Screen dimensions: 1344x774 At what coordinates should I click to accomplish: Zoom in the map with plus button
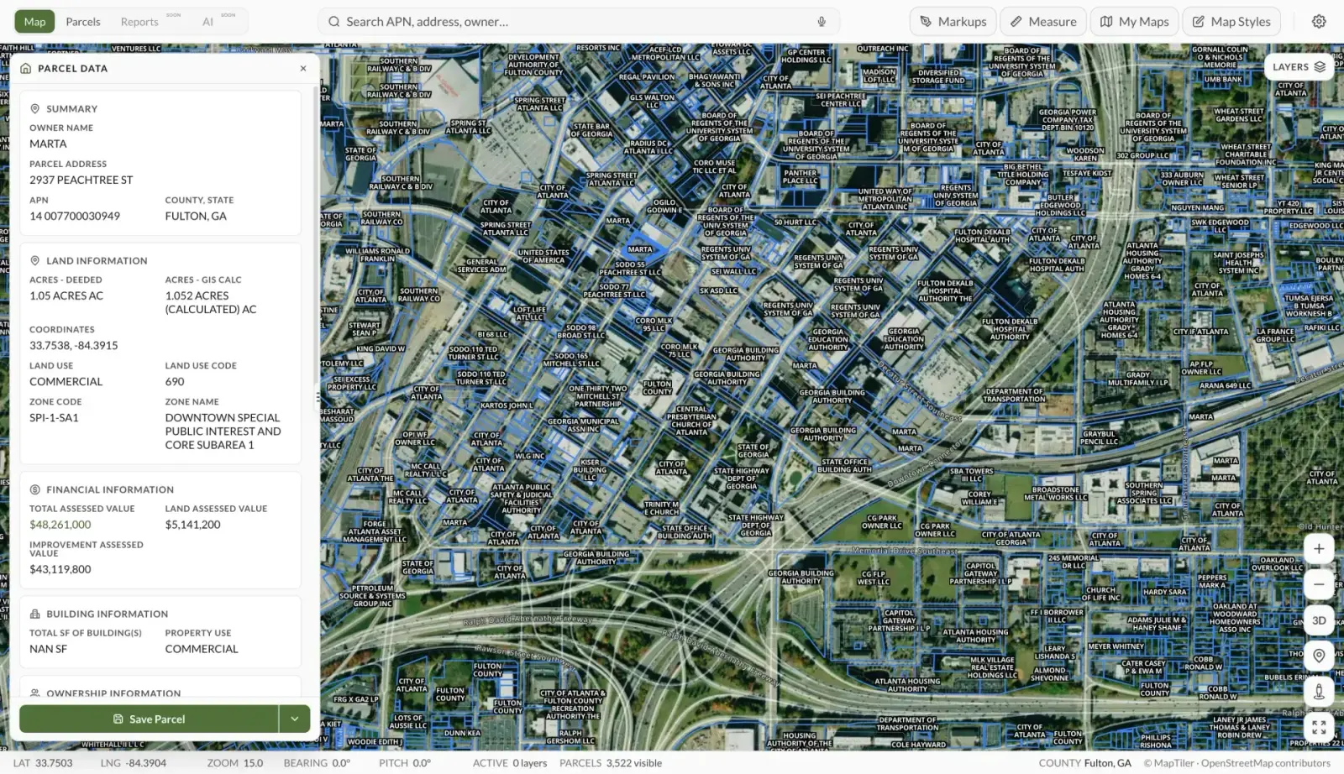pos(1319,549)
